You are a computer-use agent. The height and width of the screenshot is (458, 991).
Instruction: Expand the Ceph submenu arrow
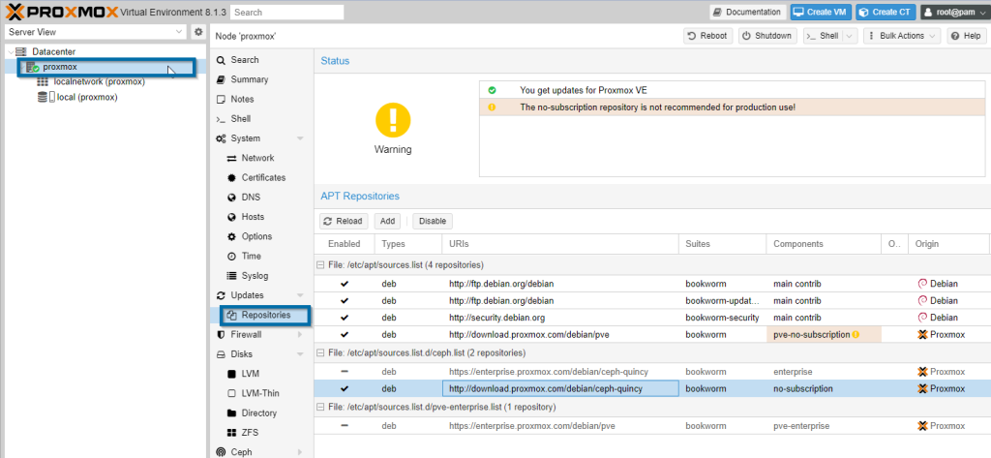[300, 452]
